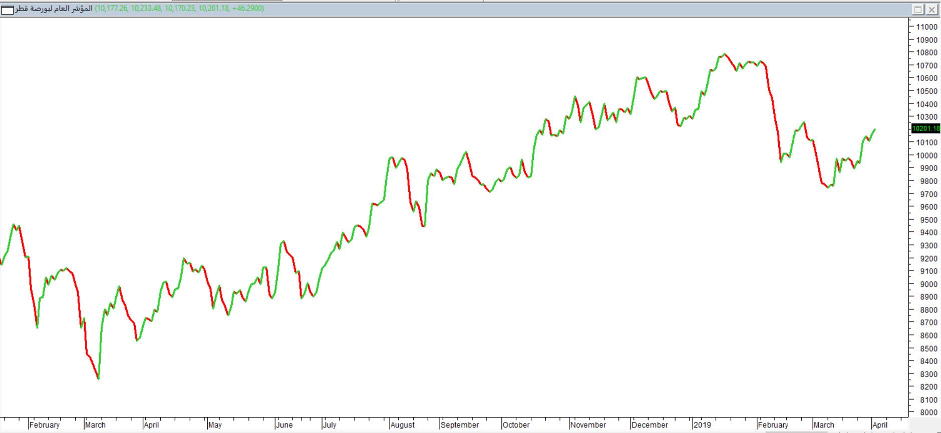Click the 10800 price axis label
Viewport: 941px width, 433px height.
926,52
